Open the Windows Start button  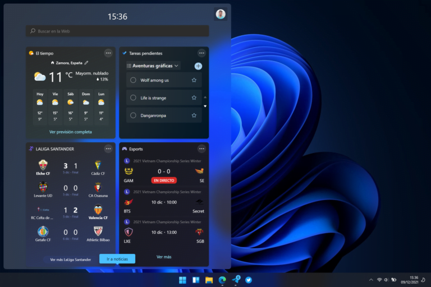[182, 280]
